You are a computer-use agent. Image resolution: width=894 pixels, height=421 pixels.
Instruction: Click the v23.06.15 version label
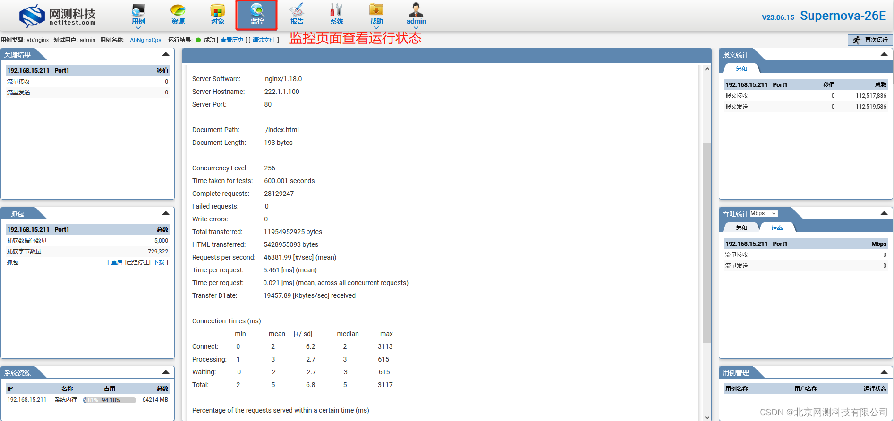[x=778, y=17]
